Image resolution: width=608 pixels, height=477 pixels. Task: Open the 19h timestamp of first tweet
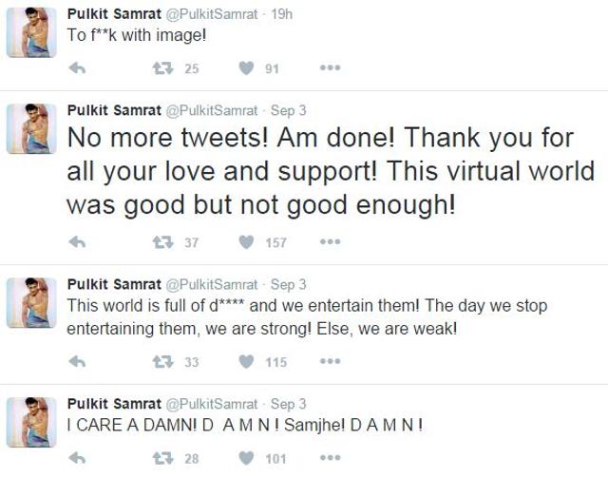coord(281,14)
